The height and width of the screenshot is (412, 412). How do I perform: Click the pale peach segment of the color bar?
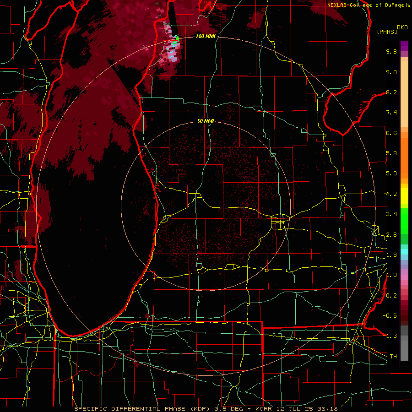click(x=404, y=94)
